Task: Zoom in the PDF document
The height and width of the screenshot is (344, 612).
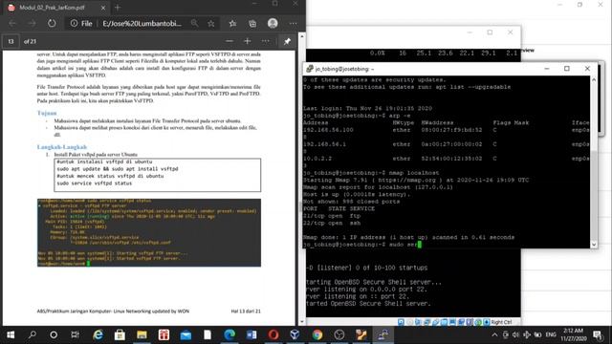Action: tap(247, 41)
